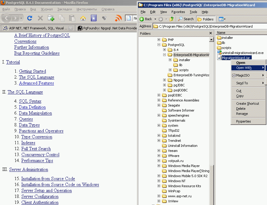Choose Send To in context menu

pyautogui.click(x=248, y=83)
